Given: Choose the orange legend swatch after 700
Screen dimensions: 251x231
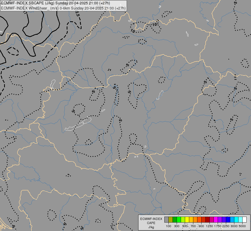Looking at the screenshot, I should tap(195, 219).
